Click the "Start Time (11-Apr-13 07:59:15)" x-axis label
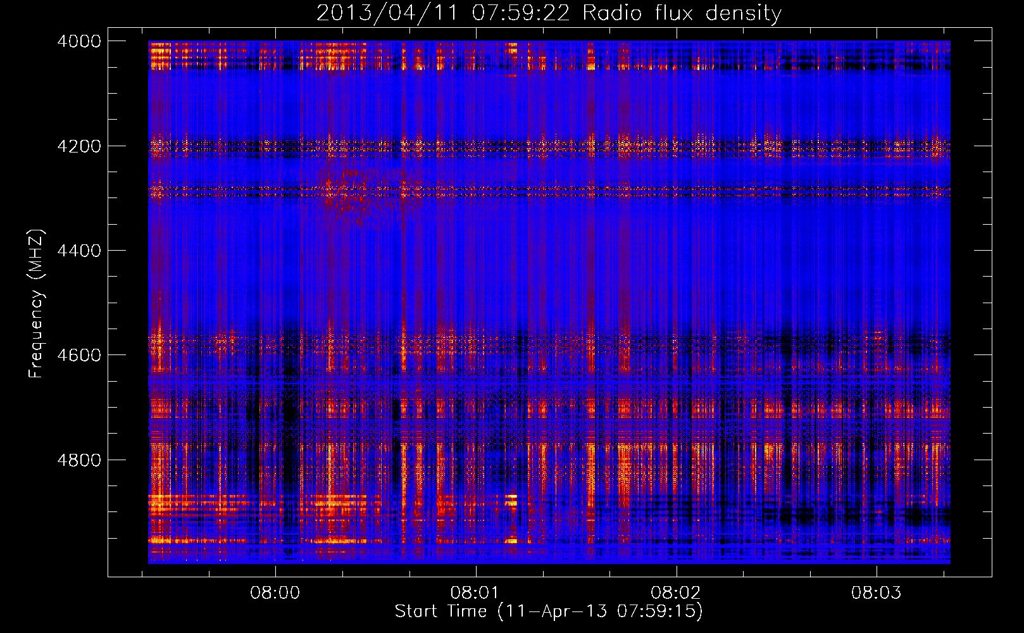The height and width of the screenshot is (633, 1024). click(x=549, y=611)
